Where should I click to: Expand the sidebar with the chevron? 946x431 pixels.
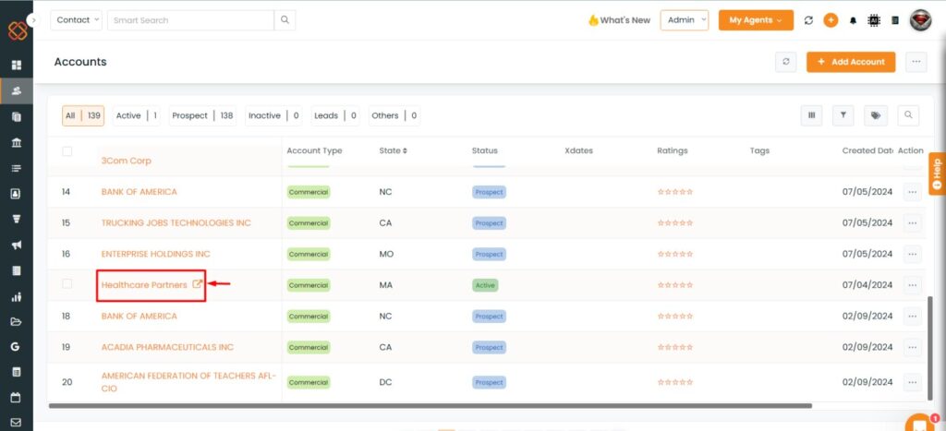coord(34,20)
